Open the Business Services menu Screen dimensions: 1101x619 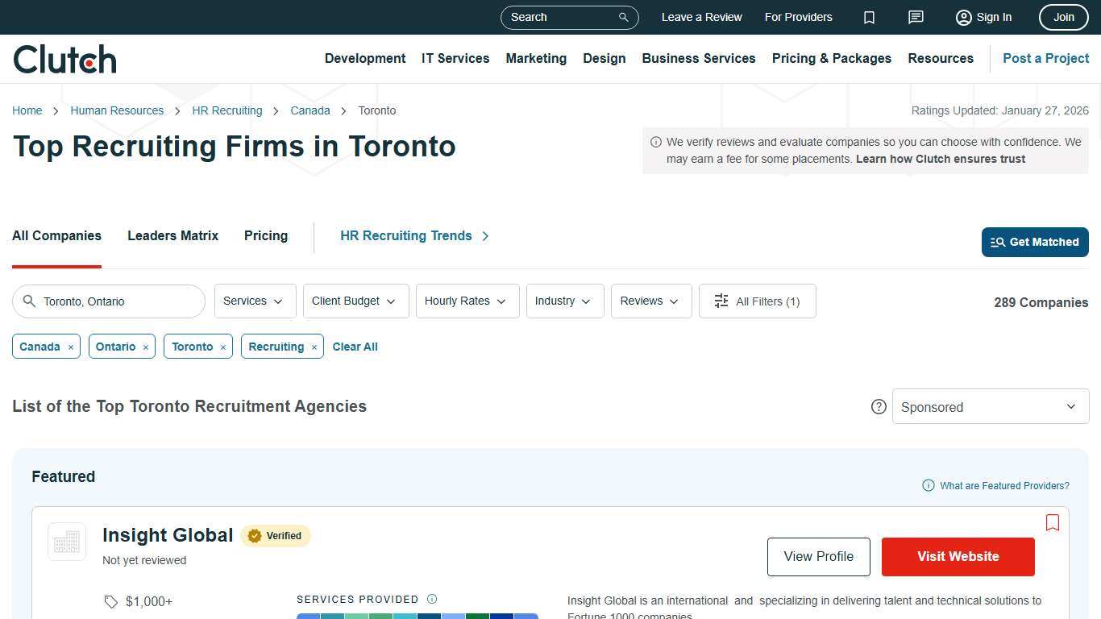[x=698, y=58]
